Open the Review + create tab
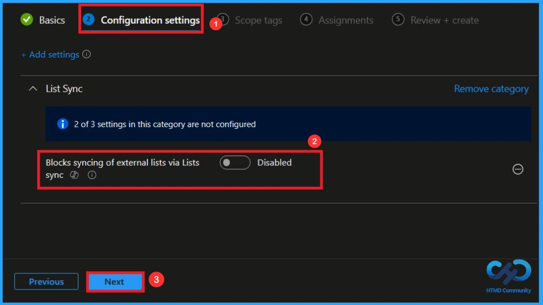 [x=435, y=20]
